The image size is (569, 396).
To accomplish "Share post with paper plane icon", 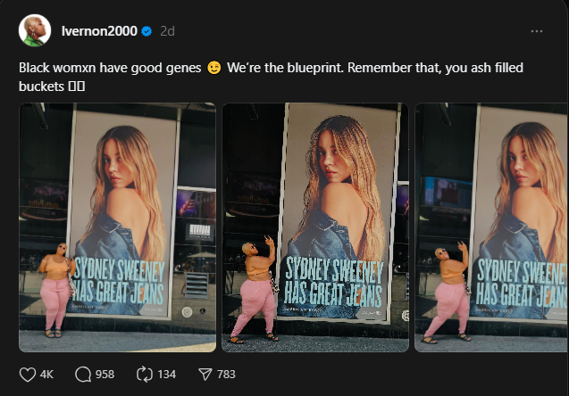I will pyautogui.click(x=205, y=375).
